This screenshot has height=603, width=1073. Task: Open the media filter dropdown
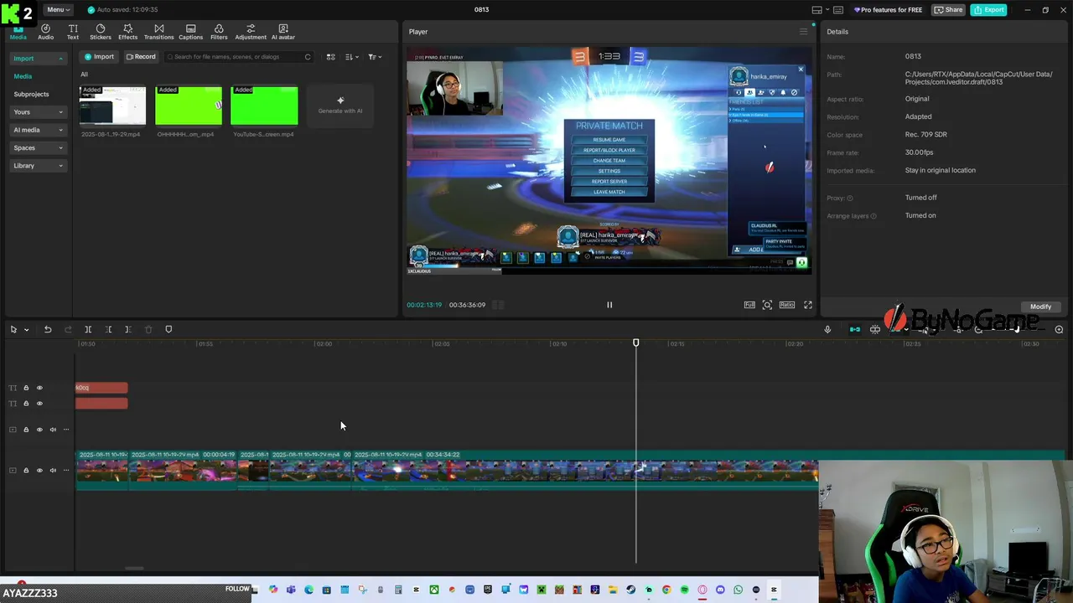[375, 57]
